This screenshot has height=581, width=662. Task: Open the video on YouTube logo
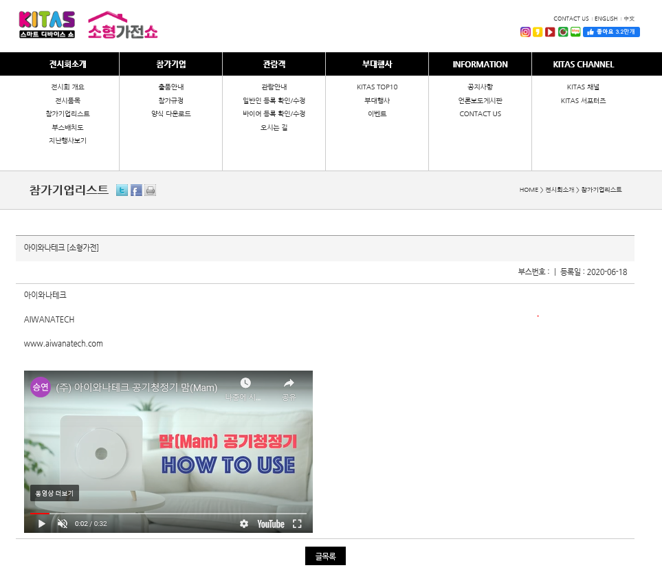[271, 524]
